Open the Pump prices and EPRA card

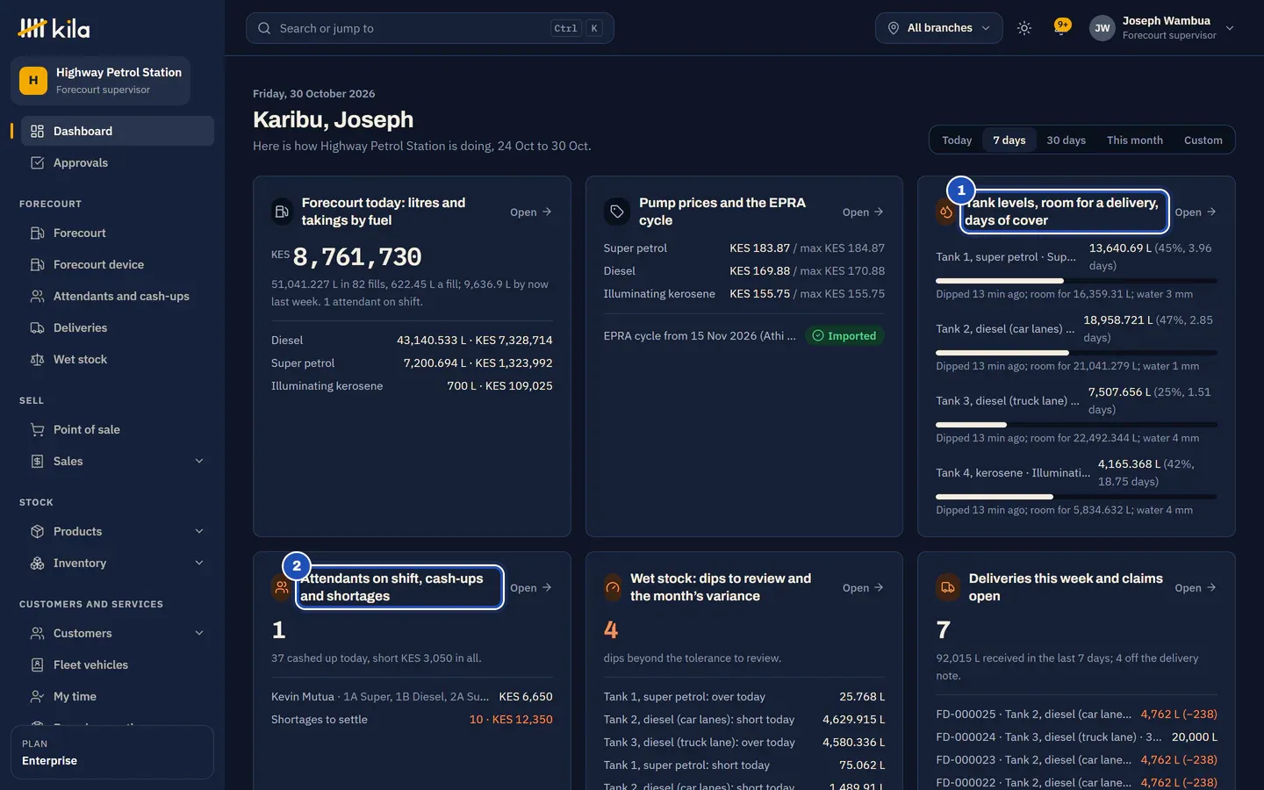click(863, 212)
